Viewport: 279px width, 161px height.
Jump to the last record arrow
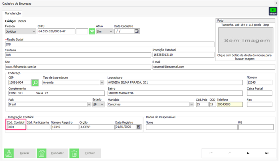pyautogui.click(x=267, y=153)
